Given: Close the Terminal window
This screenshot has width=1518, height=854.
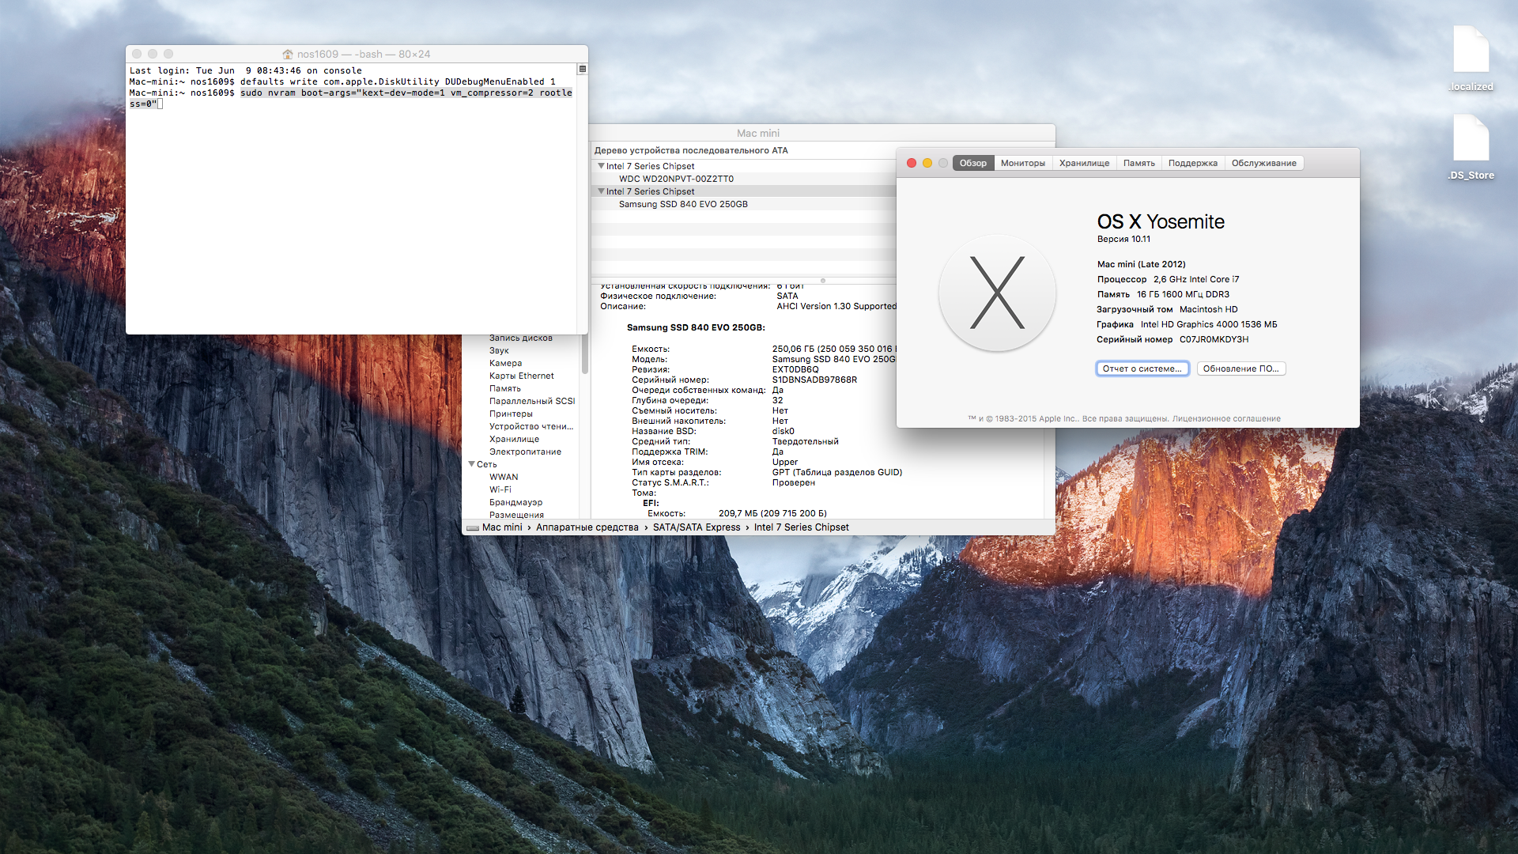Looking at the screenshot, I should [x=137, y=54].
